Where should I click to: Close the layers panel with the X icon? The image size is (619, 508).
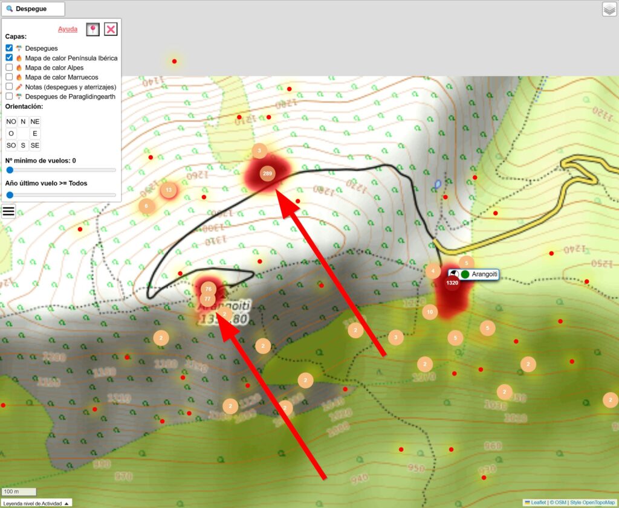tap(111, 30)
